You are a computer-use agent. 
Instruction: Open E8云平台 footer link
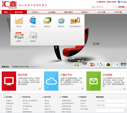(x=26, y=103)
